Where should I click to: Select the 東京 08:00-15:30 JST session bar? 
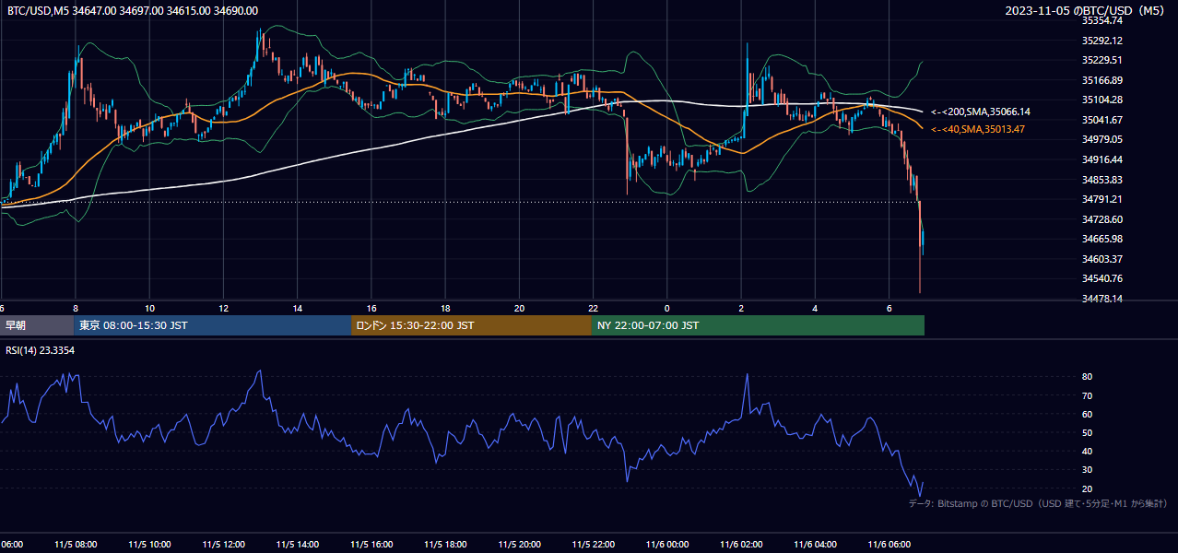pos(212,325)
